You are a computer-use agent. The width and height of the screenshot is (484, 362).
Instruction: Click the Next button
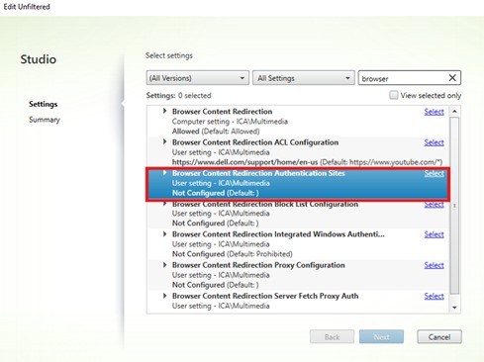pos(381,337)
